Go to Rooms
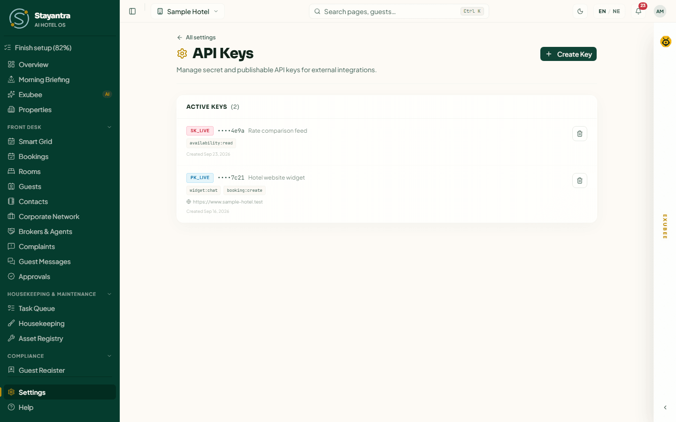Viewport: 676px width, 422px height. tap(60, 172)
